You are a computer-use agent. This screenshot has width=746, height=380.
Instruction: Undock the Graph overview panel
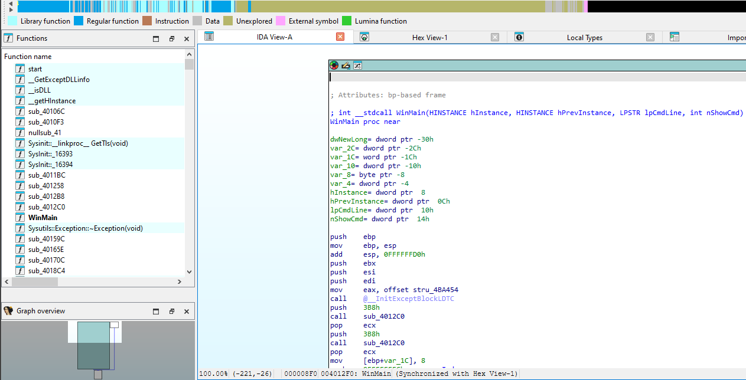(x=171, y=312)
